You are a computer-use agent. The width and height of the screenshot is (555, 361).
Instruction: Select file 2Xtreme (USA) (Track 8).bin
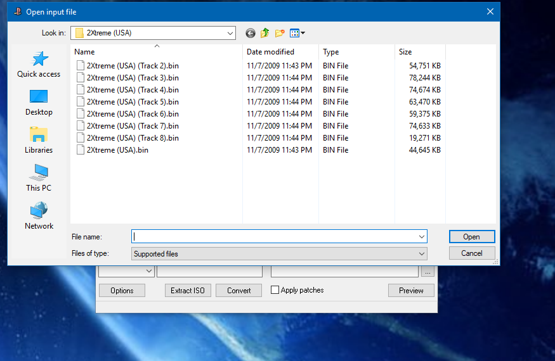click(x=133, y=138)
